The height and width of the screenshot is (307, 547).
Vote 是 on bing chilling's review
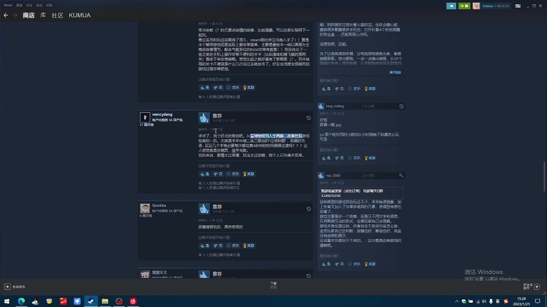tap(326, 158)
